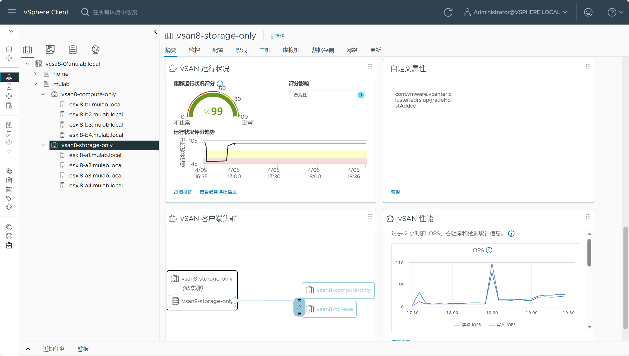Image resolution: width=629 pixels, height=356 pixels.
Task: Click the global refresh icon
Action: pos(448,12)
